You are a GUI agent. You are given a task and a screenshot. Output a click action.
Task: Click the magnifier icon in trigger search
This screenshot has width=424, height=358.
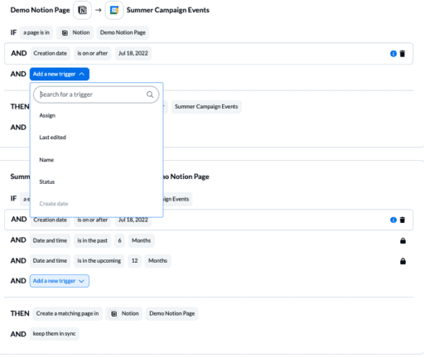pyautogui.click(x=150, y=94)
